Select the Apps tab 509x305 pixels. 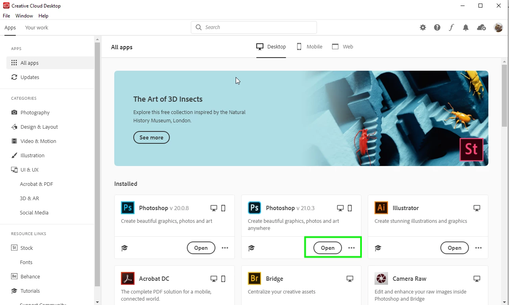click(x=10, y=27)
